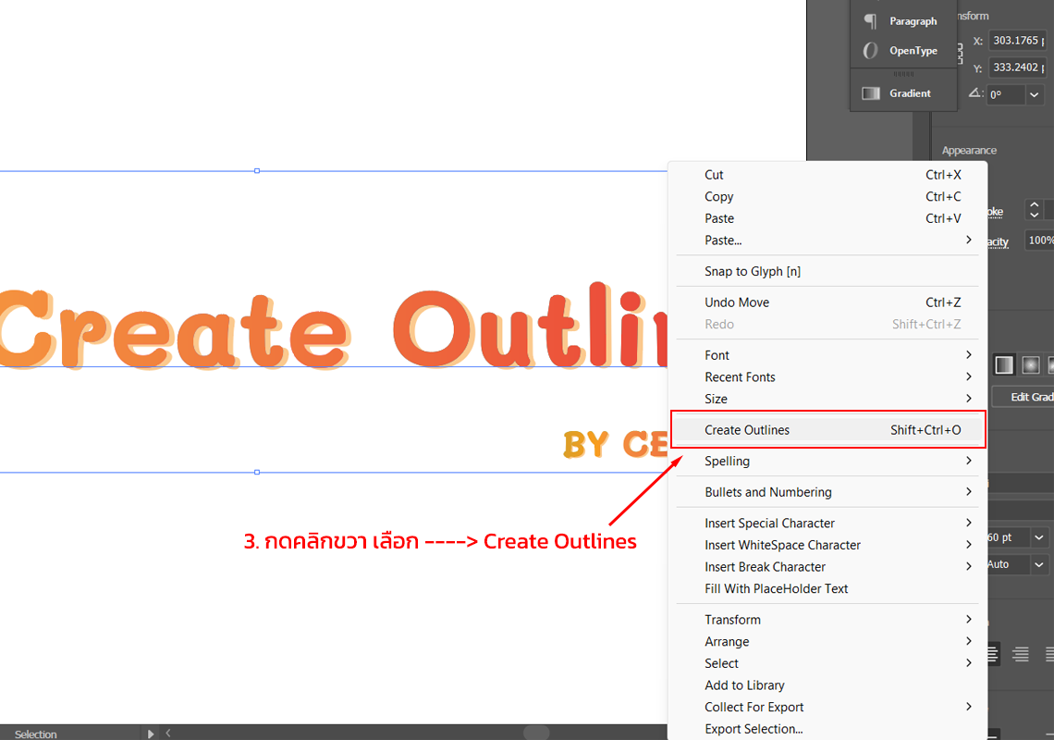Screen dimensions: 1054x740
Task: Expand the Font submenu
Action: point(968,355)
